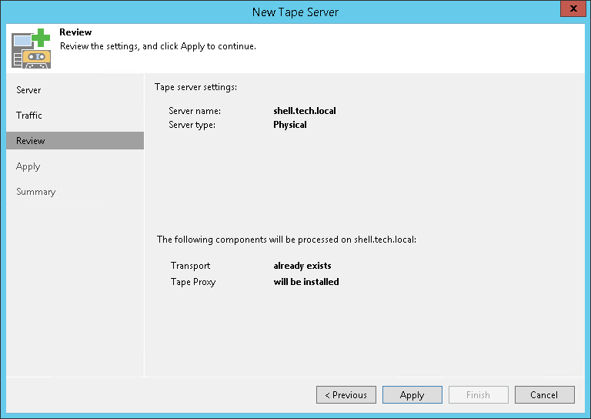Image resolution: width=591 pixels, height=419 pixels.
Task: Cancel the tape server wizard
Action: [x=544, y=395]
